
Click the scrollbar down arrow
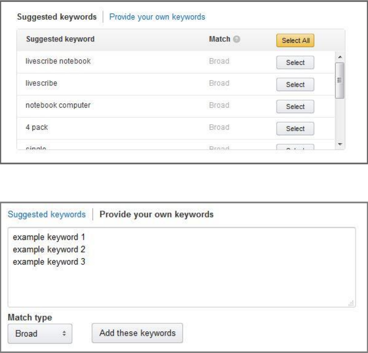[x=340, y=144]
